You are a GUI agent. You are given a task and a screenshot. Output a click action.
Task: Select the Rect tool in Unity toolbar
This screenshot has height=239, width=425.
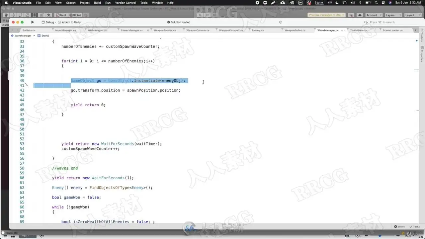(35, 15)
